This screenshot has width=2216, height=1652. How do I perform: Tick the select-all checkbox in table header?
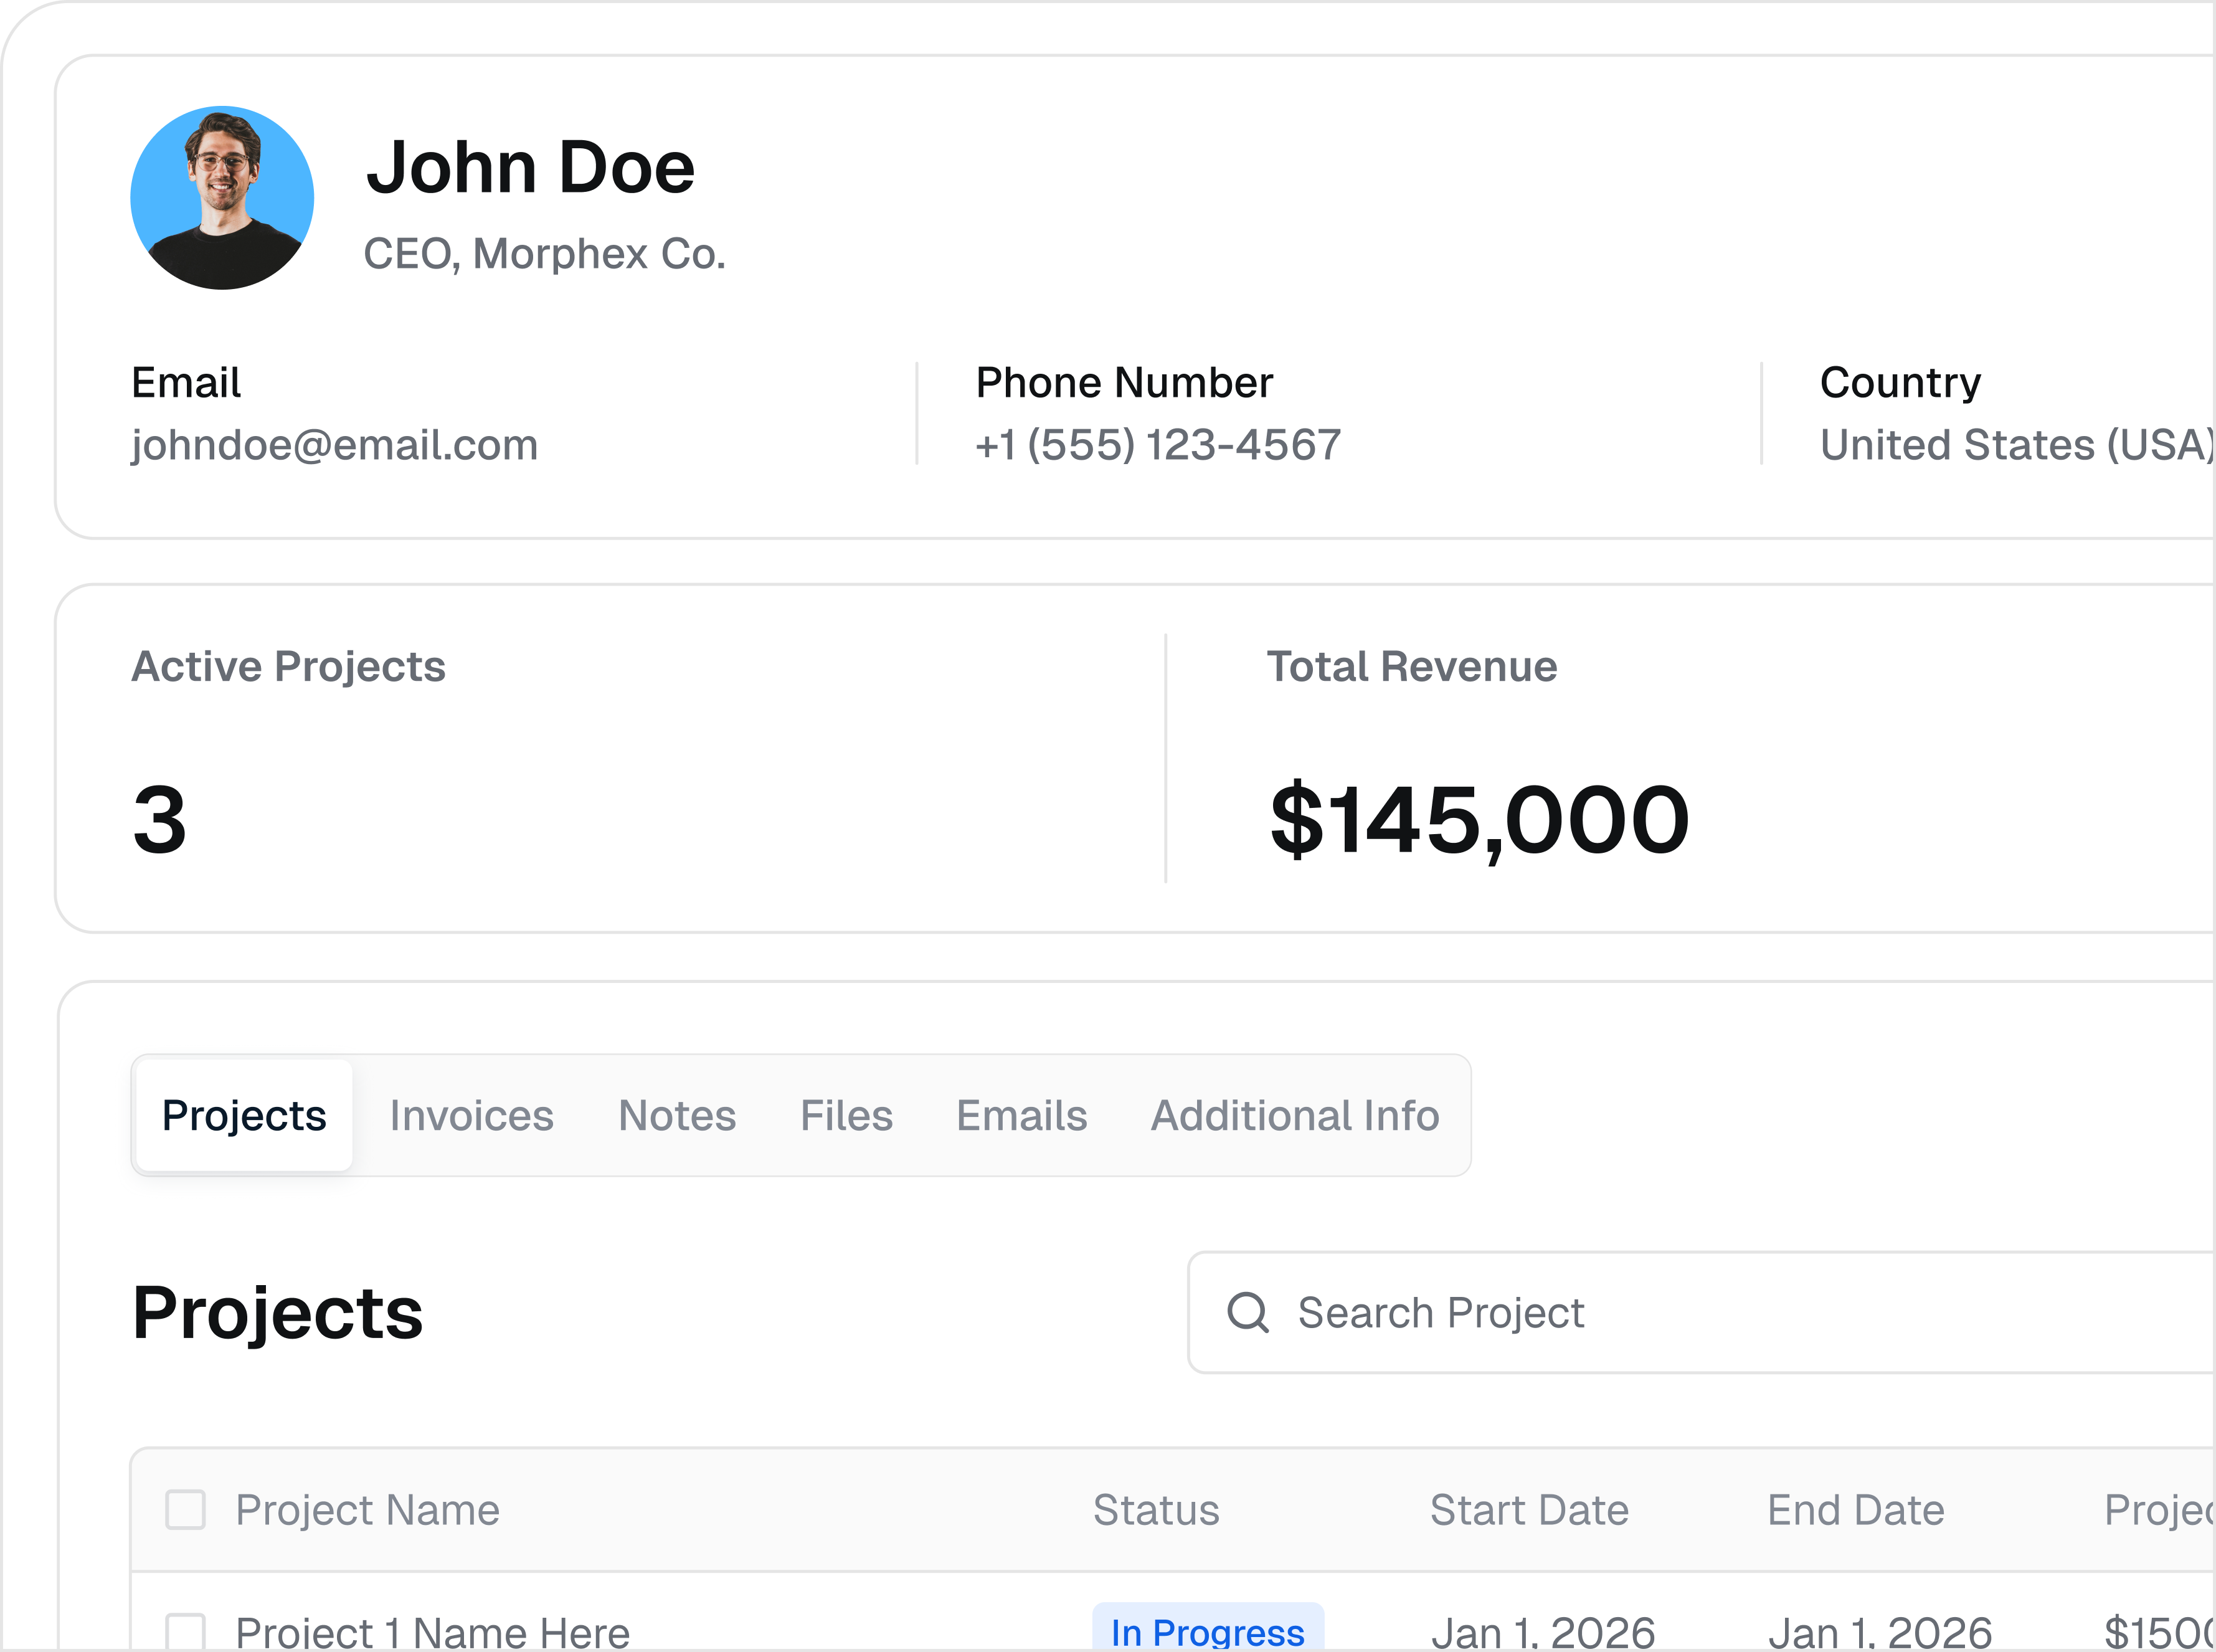(x=185, y=1510)
